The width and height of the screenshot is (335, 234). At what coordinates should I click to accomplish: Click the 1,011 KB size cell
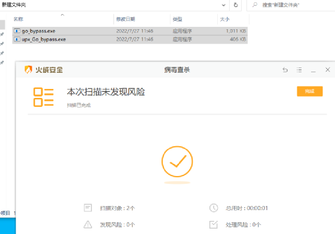click(236, 31)
